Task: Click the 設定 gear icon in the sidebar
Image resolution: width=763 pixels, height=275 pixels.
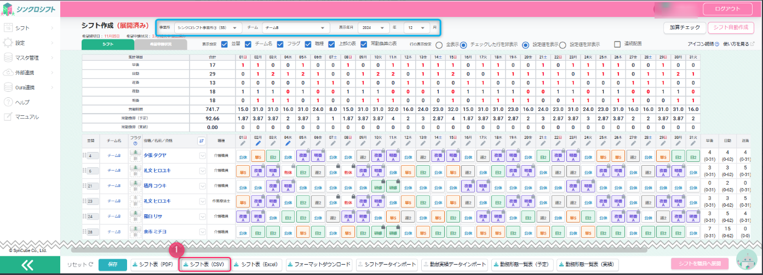Action: 8,43
